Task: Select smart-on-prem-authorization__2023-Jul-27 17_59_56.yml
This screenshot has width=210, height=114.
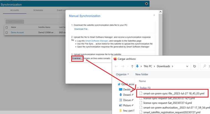Action: click(x=177, y=108)
